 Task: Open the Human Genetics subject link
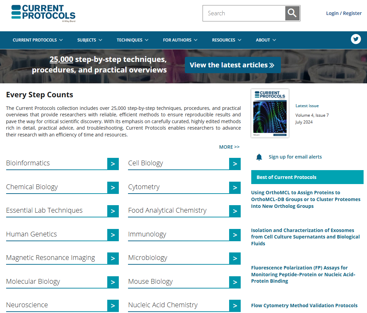point(31,234)
